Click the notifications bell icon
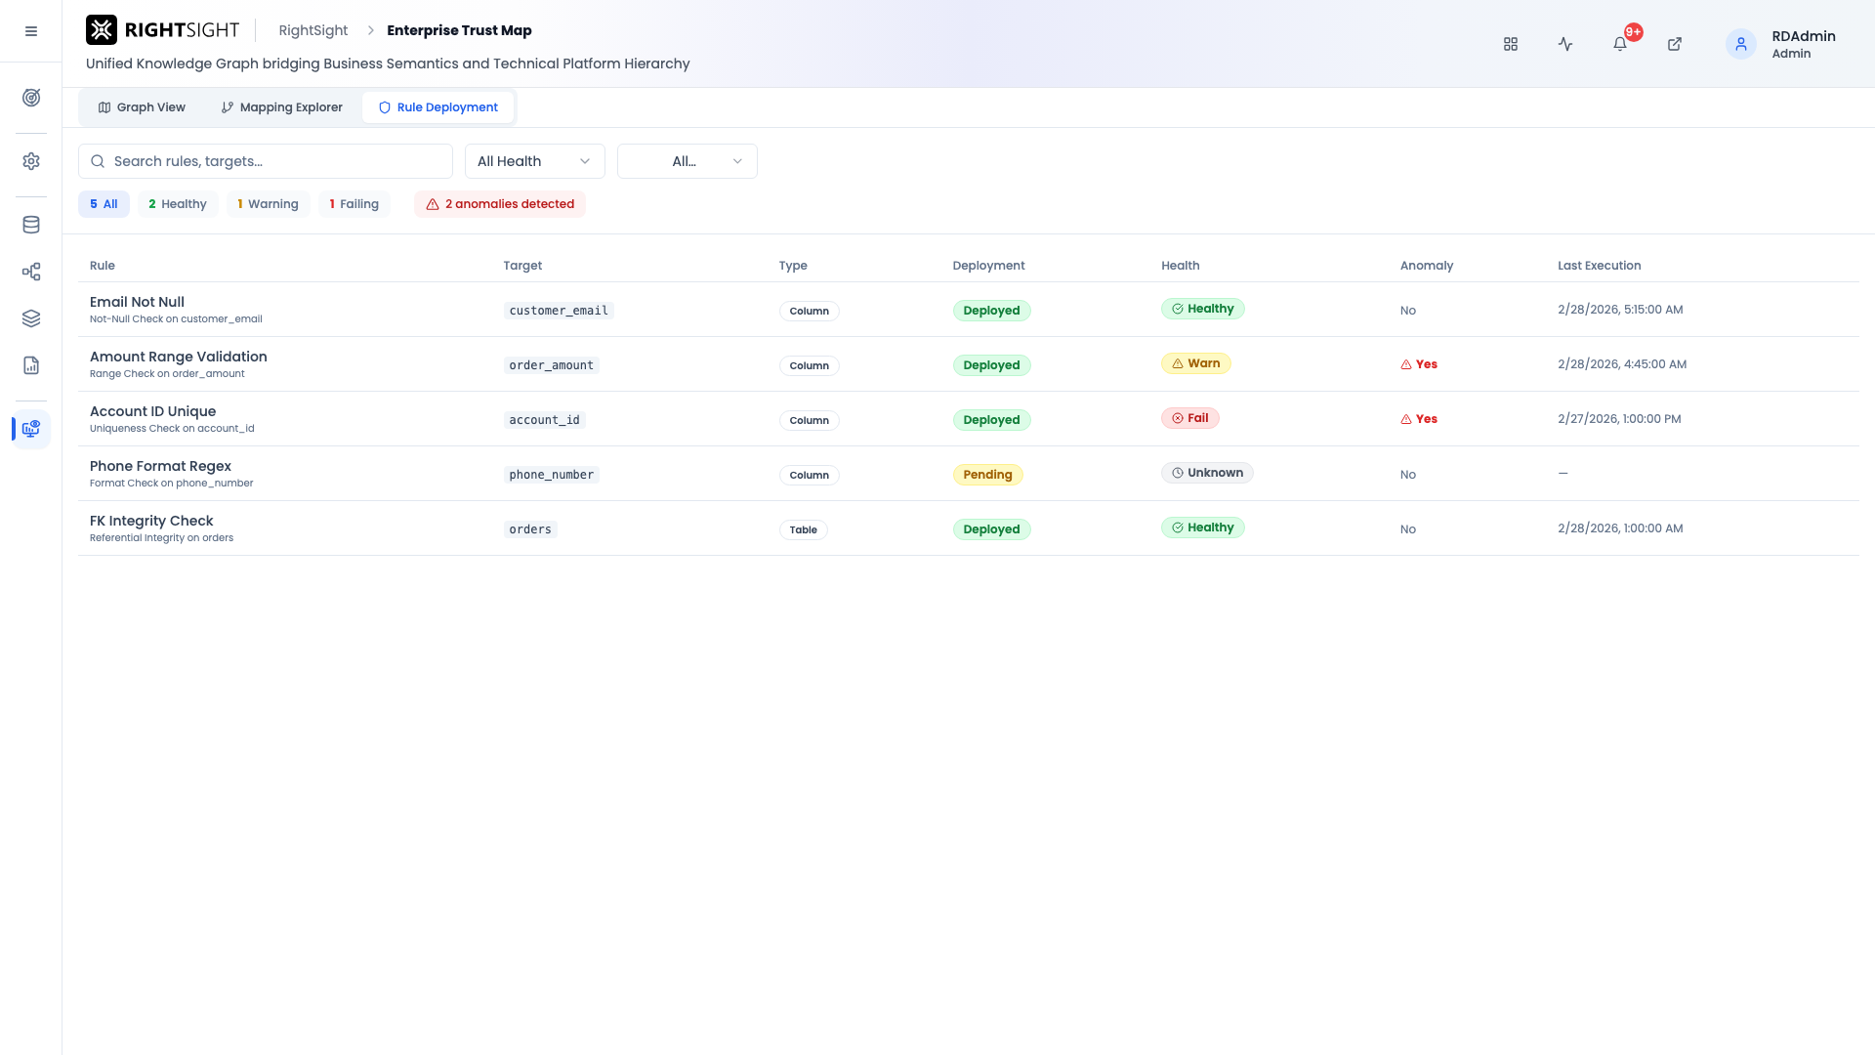Image resolution: width=1875 pixels, height=1055 pixels. coord(1620,44)
